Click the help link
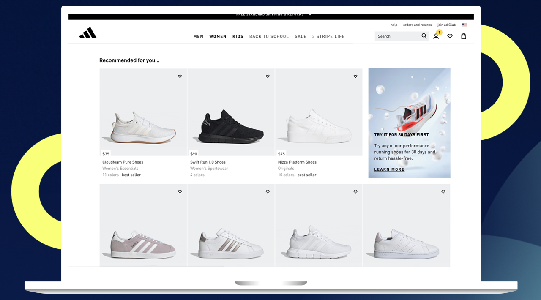Viewport: 541px width, 300px height. coord(394,25)
